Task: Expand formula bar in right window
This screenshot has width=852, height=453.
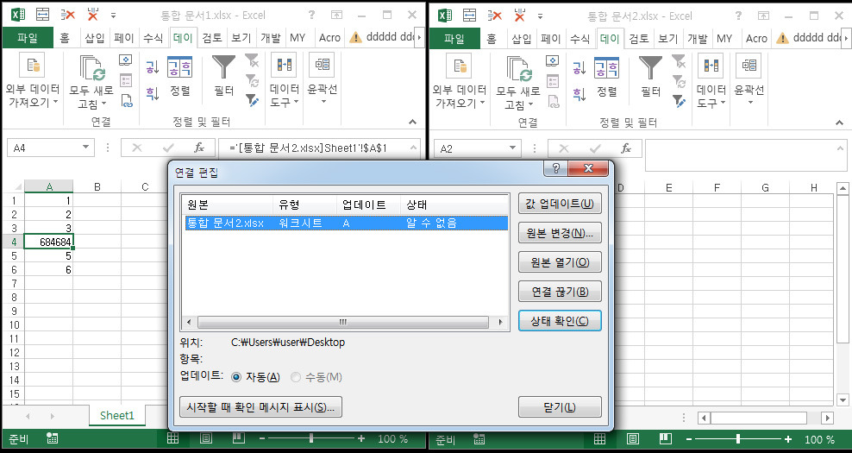Action: (x=841, y=148)
